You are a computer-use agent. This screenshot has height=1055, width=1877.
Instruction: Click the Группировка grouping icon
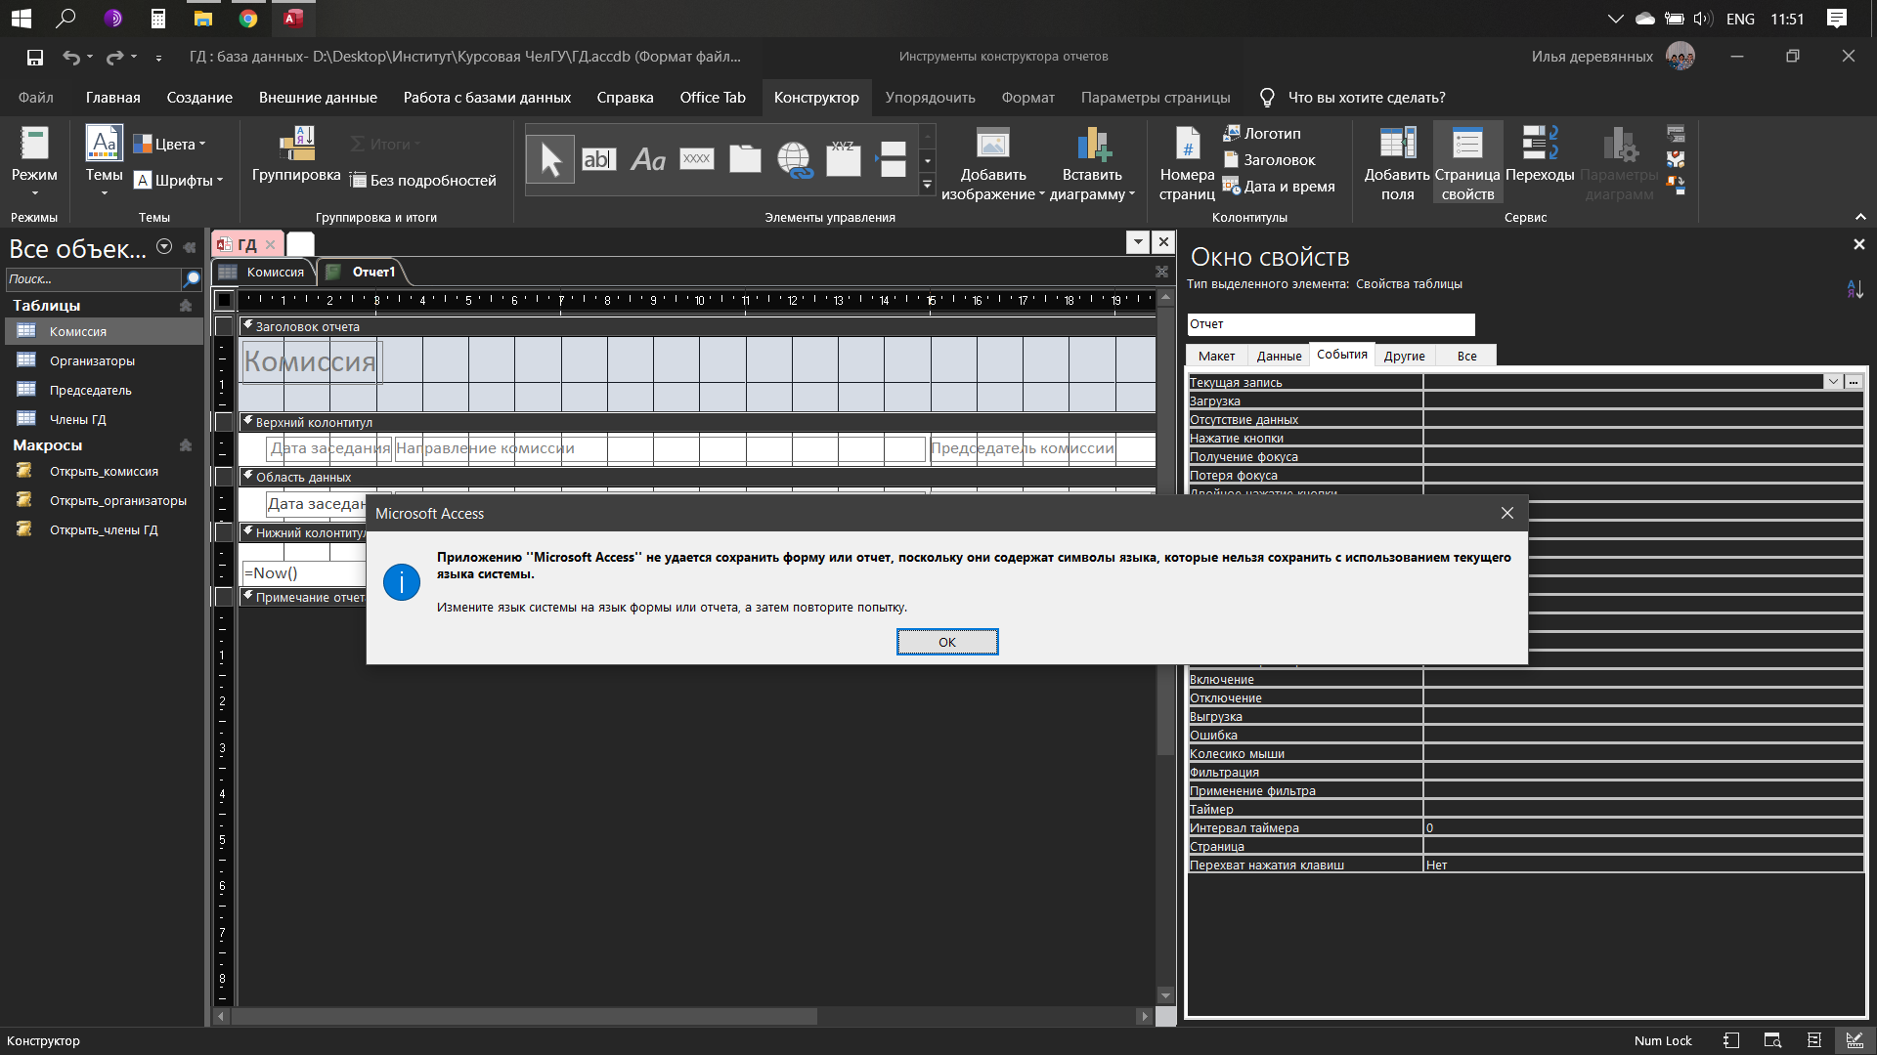[x=296, y=143]
